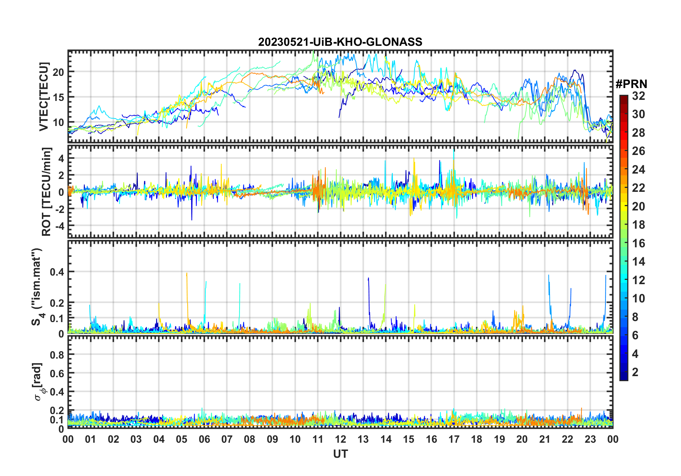681x476 pixels.
Task: Click the colorbar tick label 24
Action: 638,169
